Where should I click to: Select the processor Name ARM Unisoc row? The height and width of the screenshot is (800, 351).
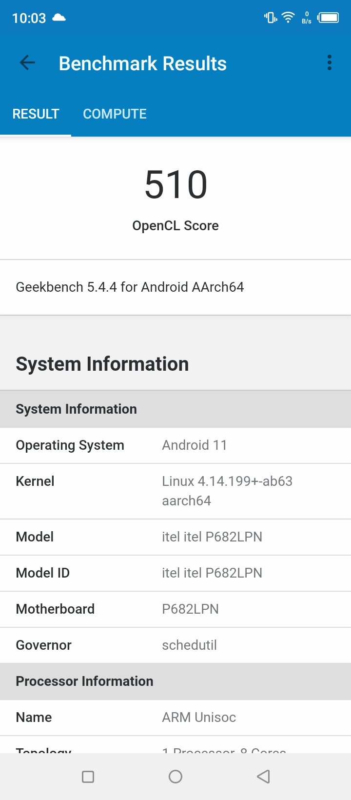point(175,718)
